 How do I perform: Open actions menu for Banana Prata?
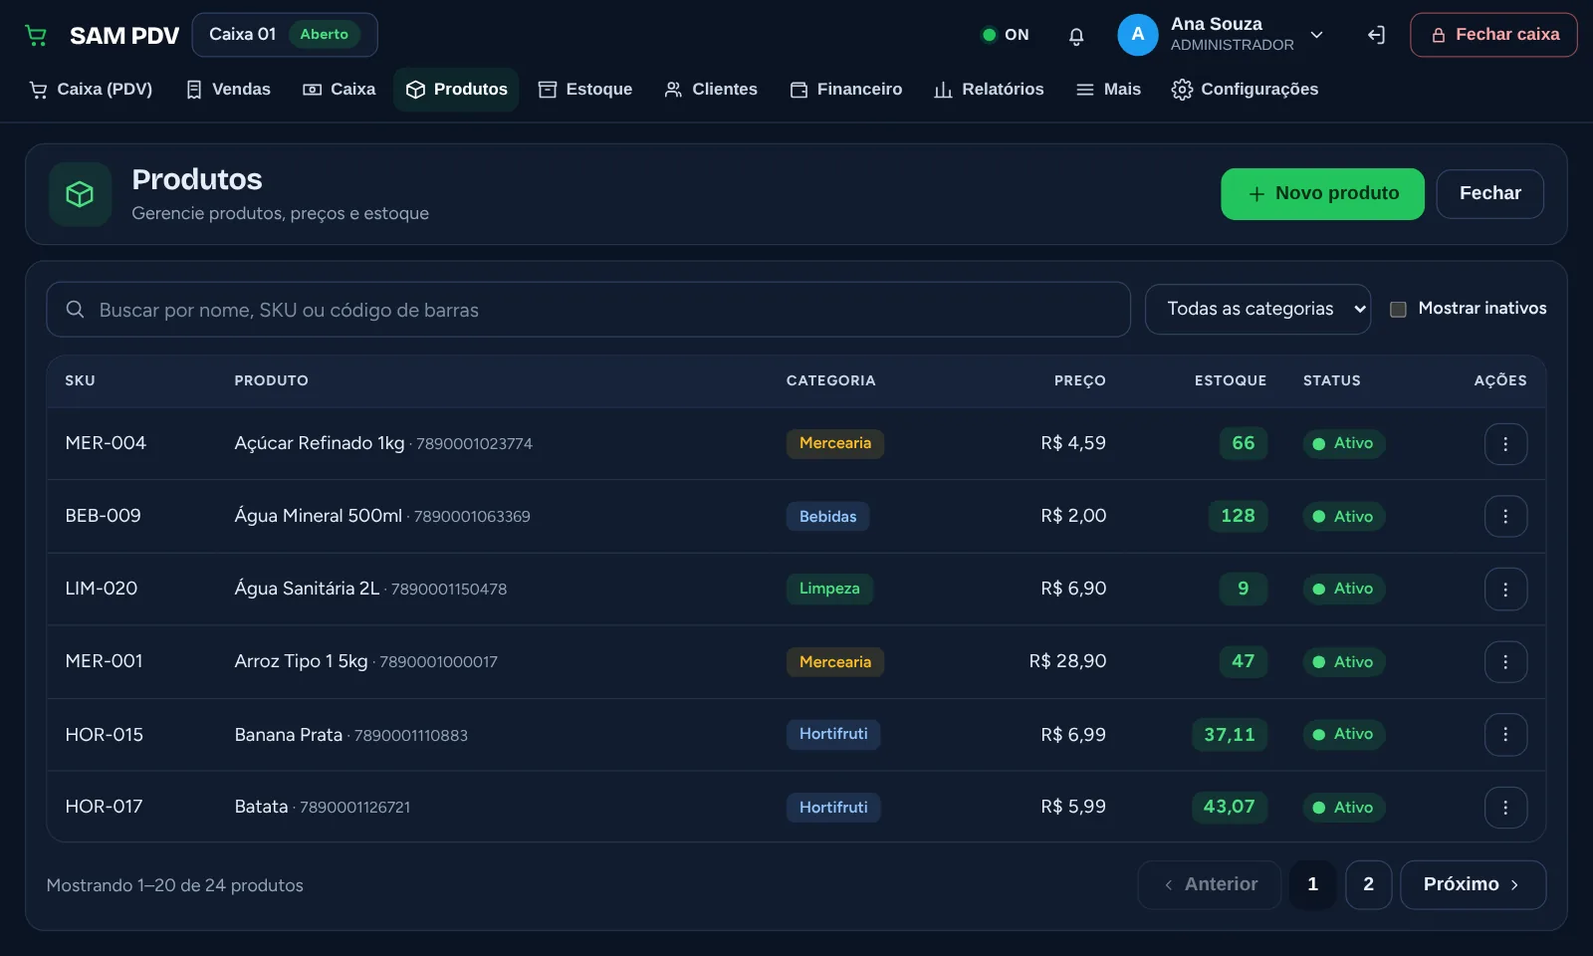(1505, 735)
